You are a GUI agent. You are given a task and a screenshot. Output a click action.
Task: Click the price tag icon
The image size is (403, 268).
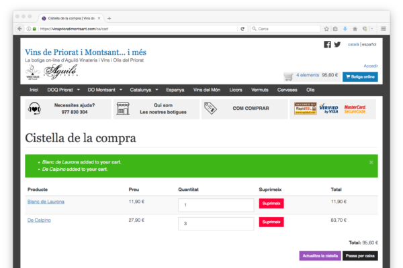click(209, 109)
